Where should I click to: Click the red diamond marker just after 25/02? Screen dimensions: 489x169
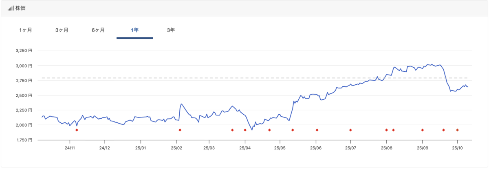tap(180, 130)
